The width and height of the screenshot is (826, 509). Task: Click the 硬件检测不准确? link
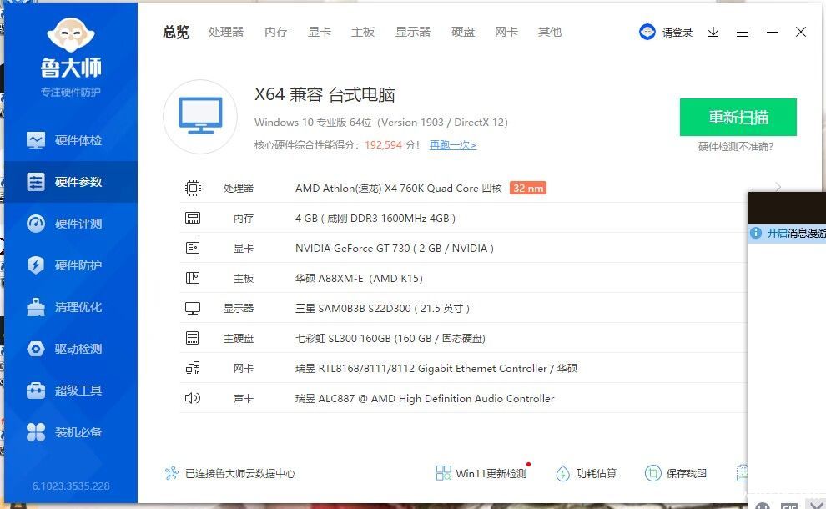tap(735, 147)
